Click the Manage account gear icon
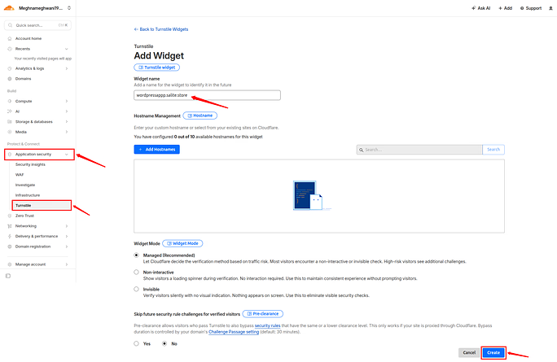Screen dimensions: 557x362 point(10,264)
